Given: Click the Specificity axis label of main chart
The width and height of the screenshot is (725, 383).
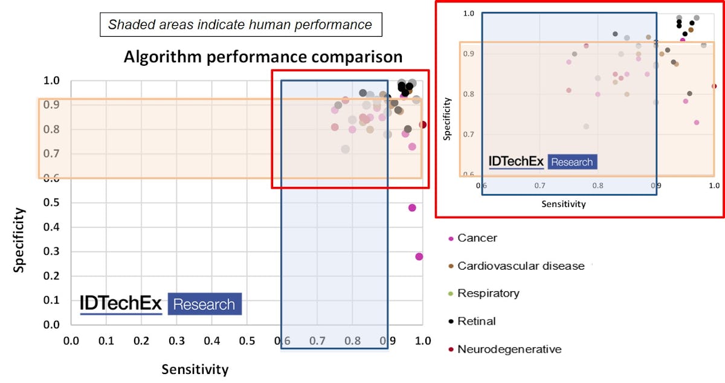Looking at the screenshot, I should [20, 239].
